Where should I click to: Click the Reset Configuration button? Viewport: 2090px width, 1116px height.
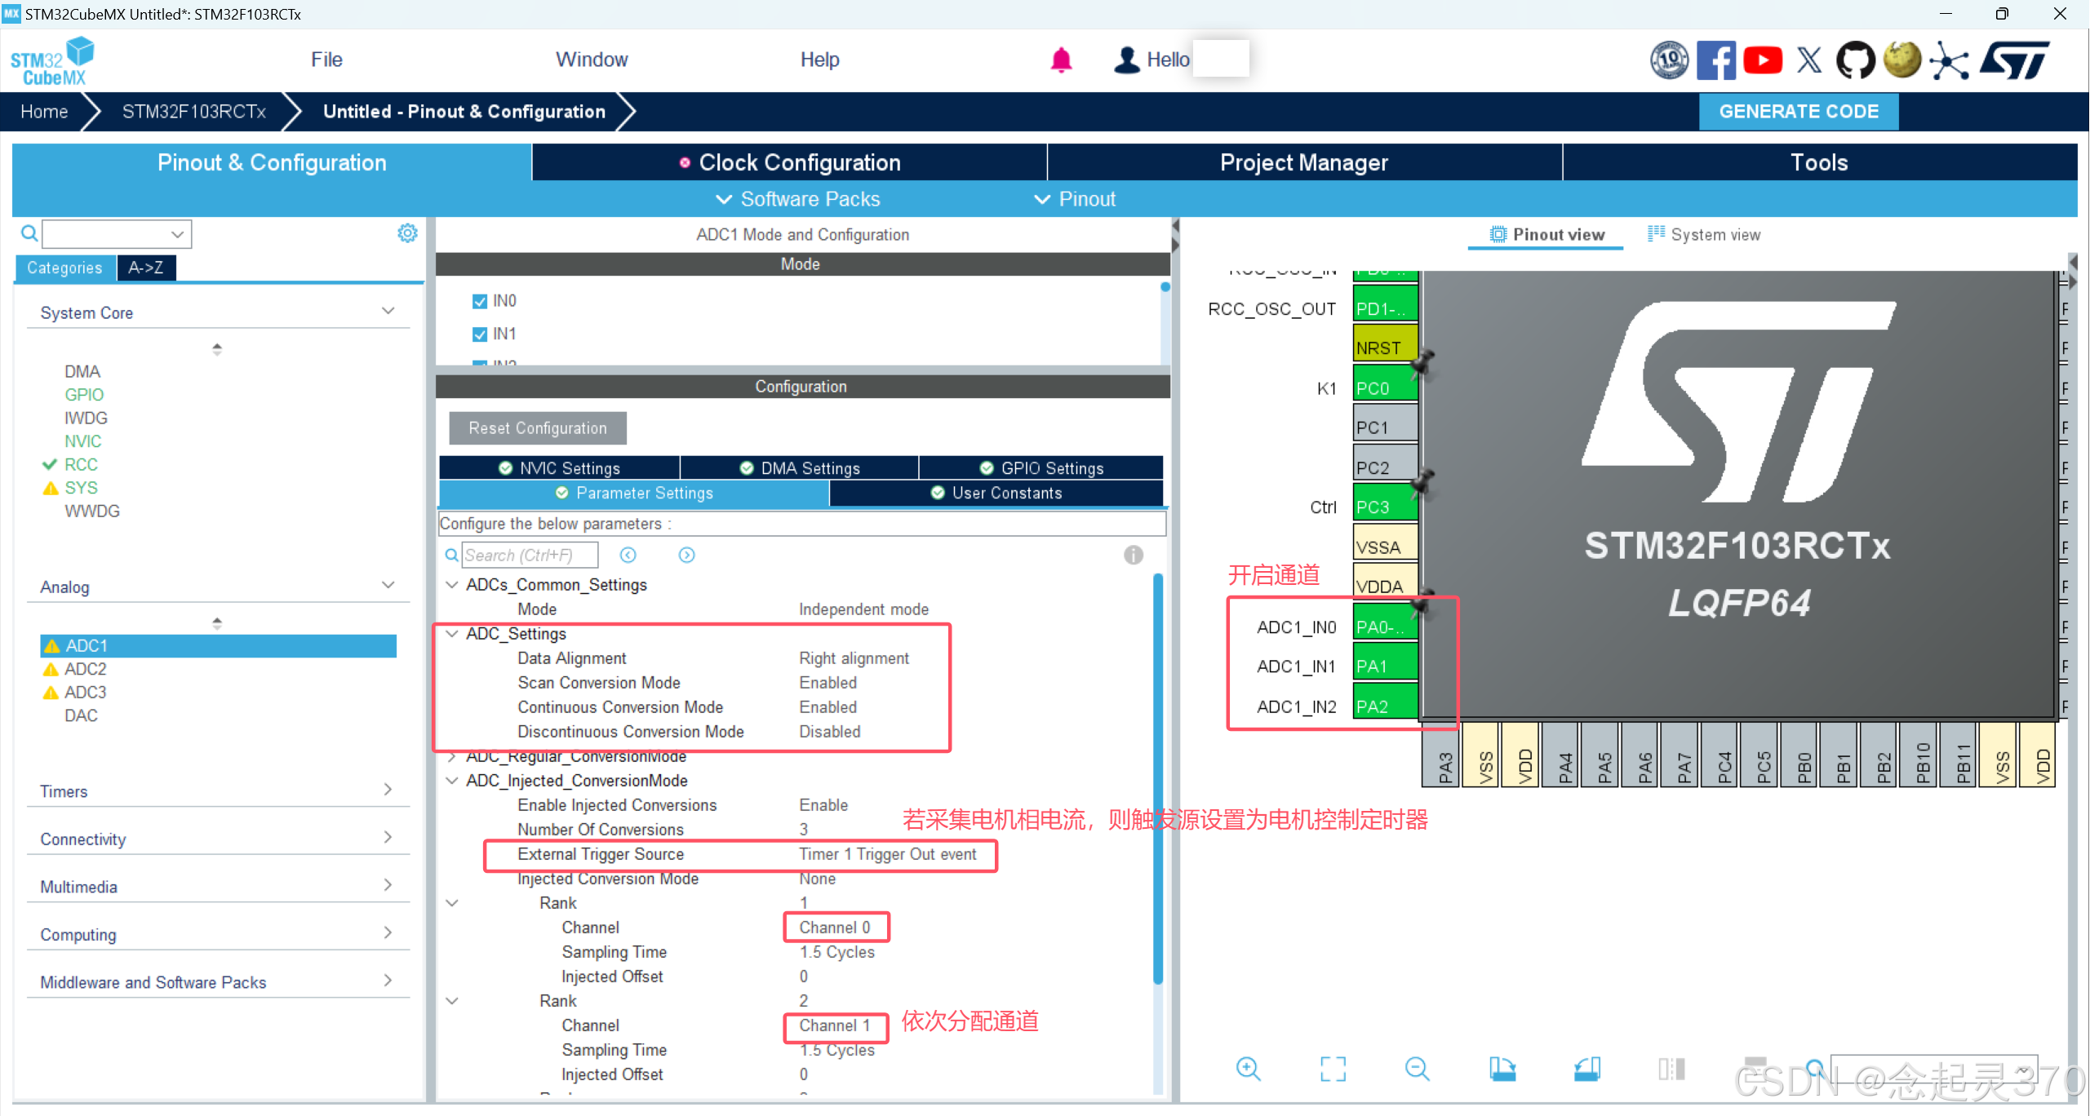click(537, 428)
